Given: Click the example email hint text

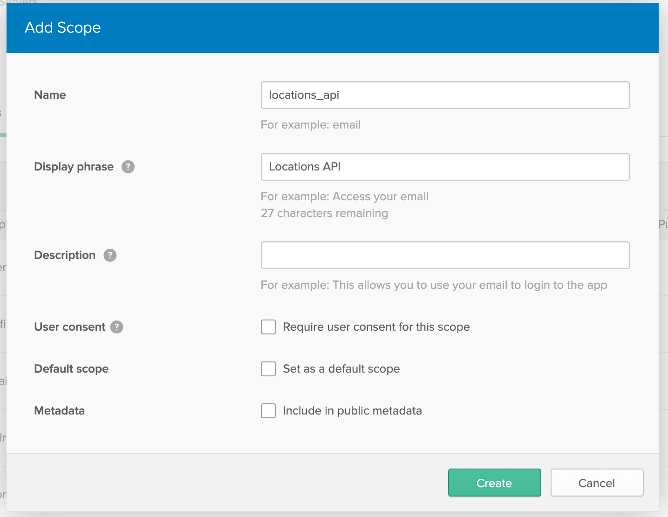Looking at the screenshot, I should (311, 125).
